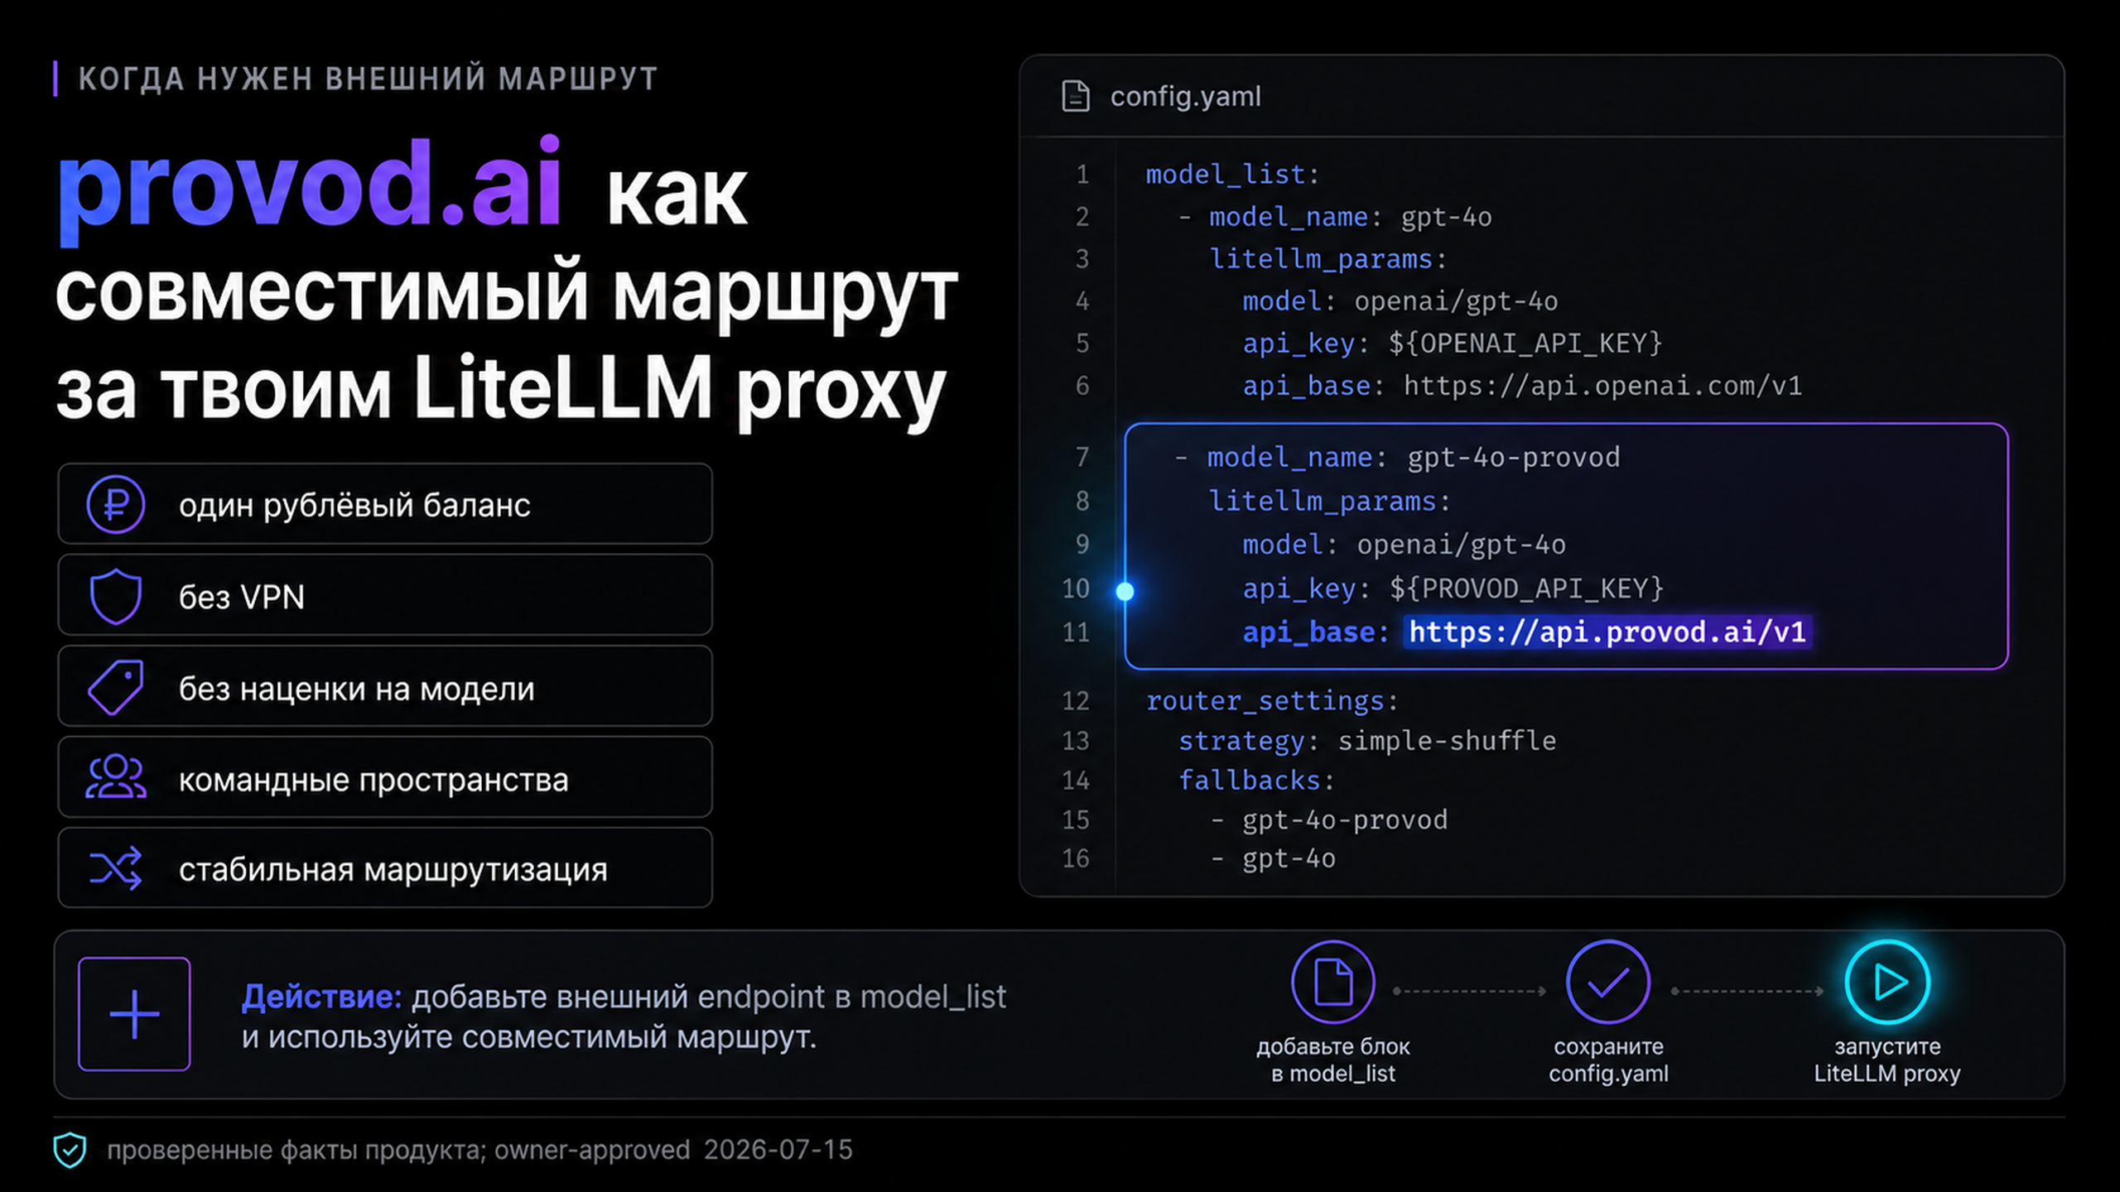The image size is (2120, 1192).
Task: Click the checkmark save step icon
Action: coord(1608,983)
